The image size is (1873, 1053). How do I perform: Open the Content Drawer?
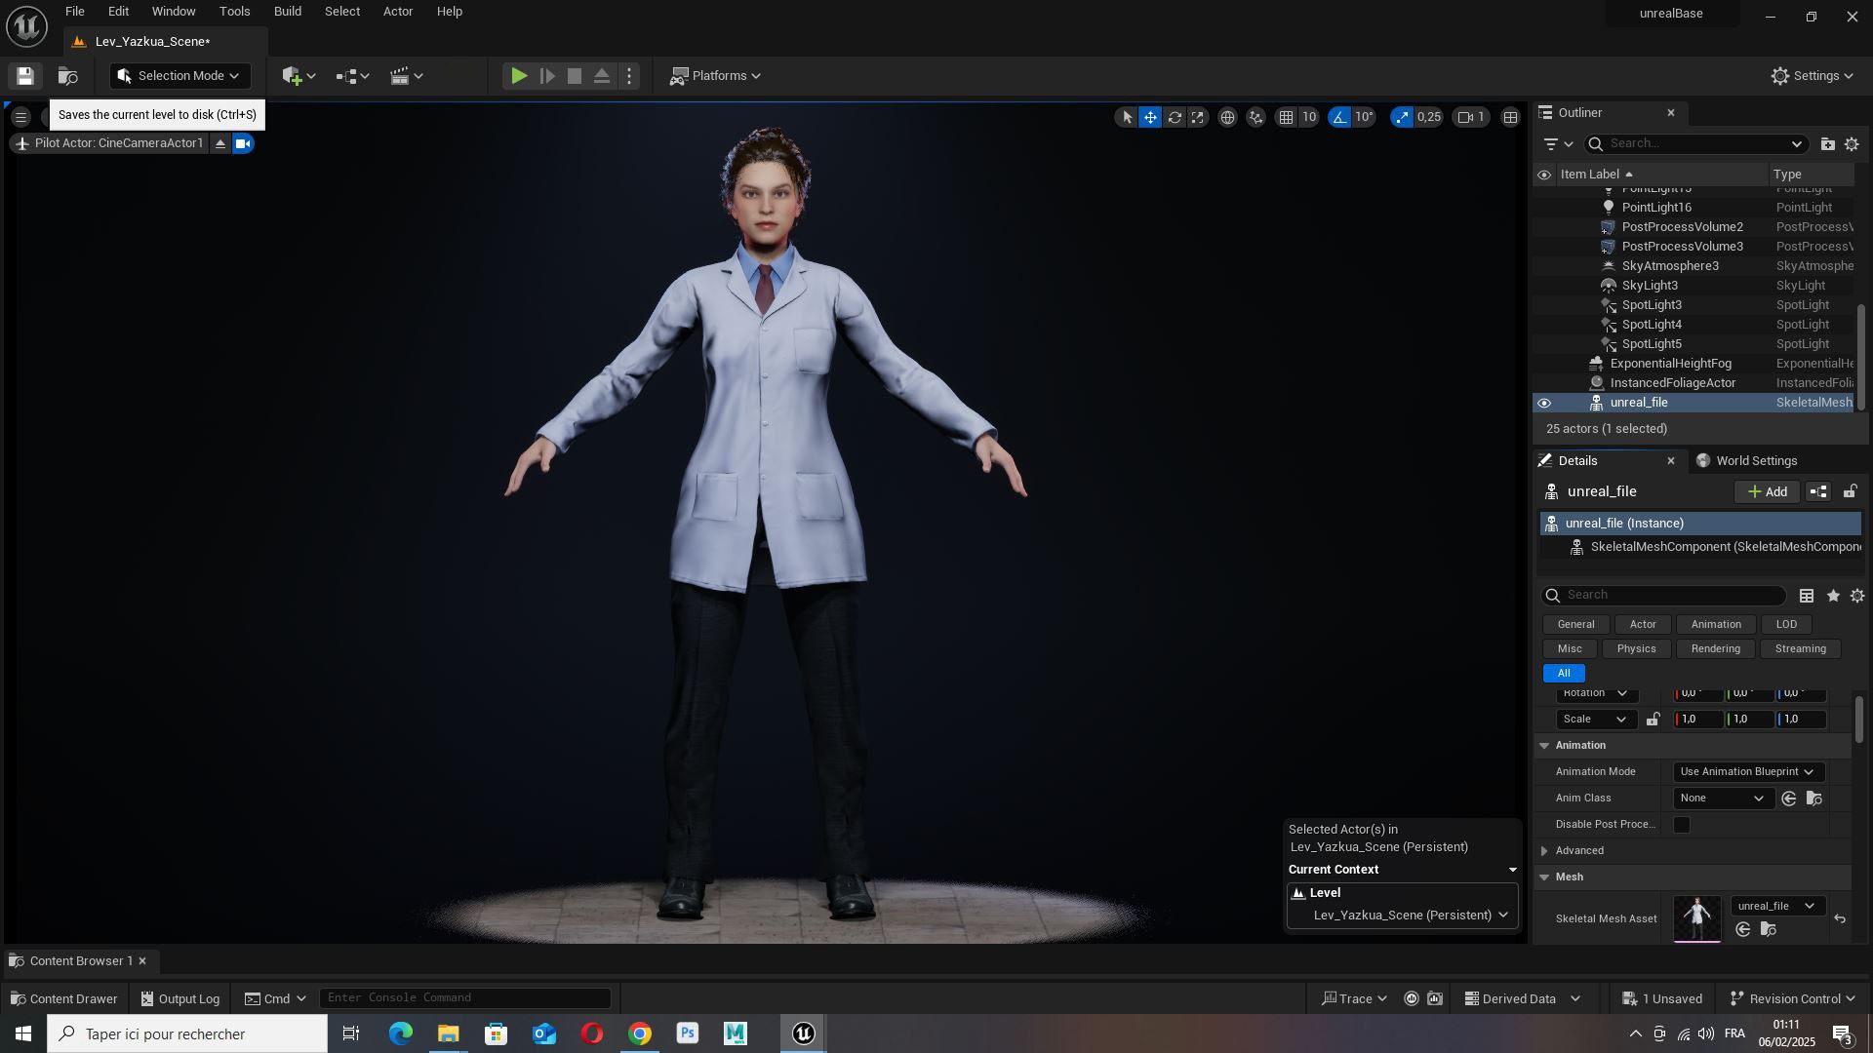[x=63, y=999]
